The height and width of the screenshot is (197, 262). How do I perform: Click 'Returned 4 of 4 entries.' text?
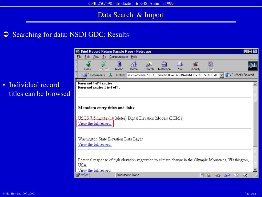(96, 83)
